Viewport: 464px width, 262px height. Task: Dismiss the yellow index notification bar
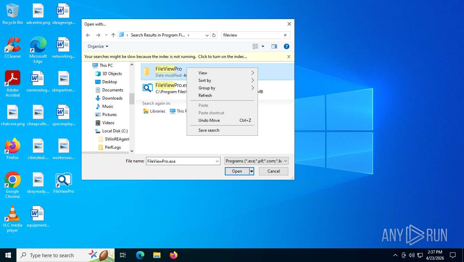click(x=289, y=57)
